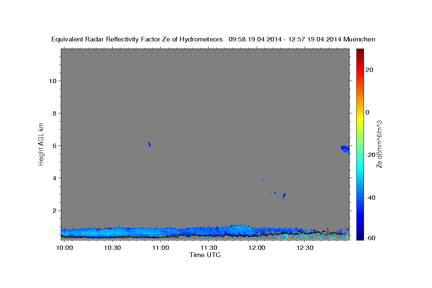Click the date range '09:58 19.04.2014 - 12:57 19.04.2014'
Image resolution: width=432 pixels, height=288 pixels.
pyautogui.click(x=285, y=39)
